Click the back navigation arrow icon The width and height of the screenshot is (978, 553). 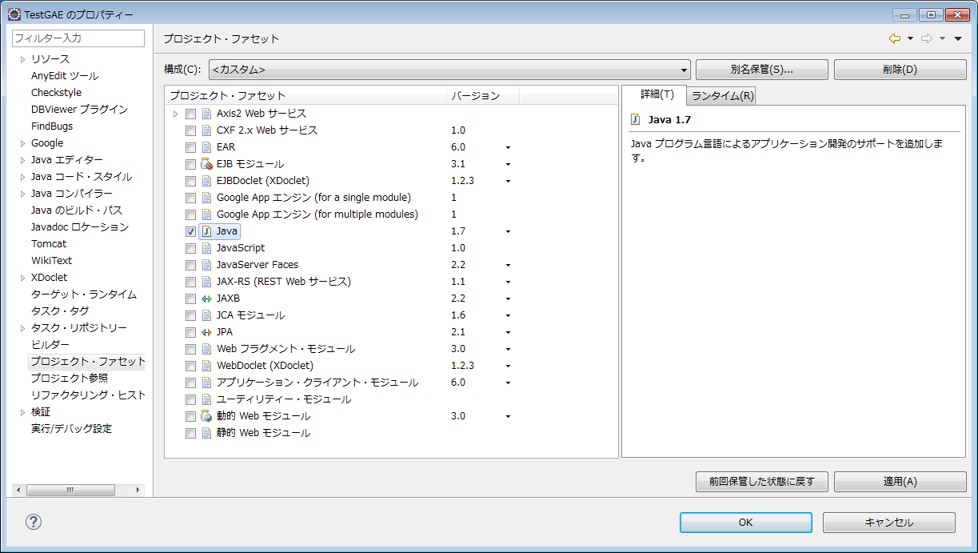pyautogui.click(x=894, y=38)
